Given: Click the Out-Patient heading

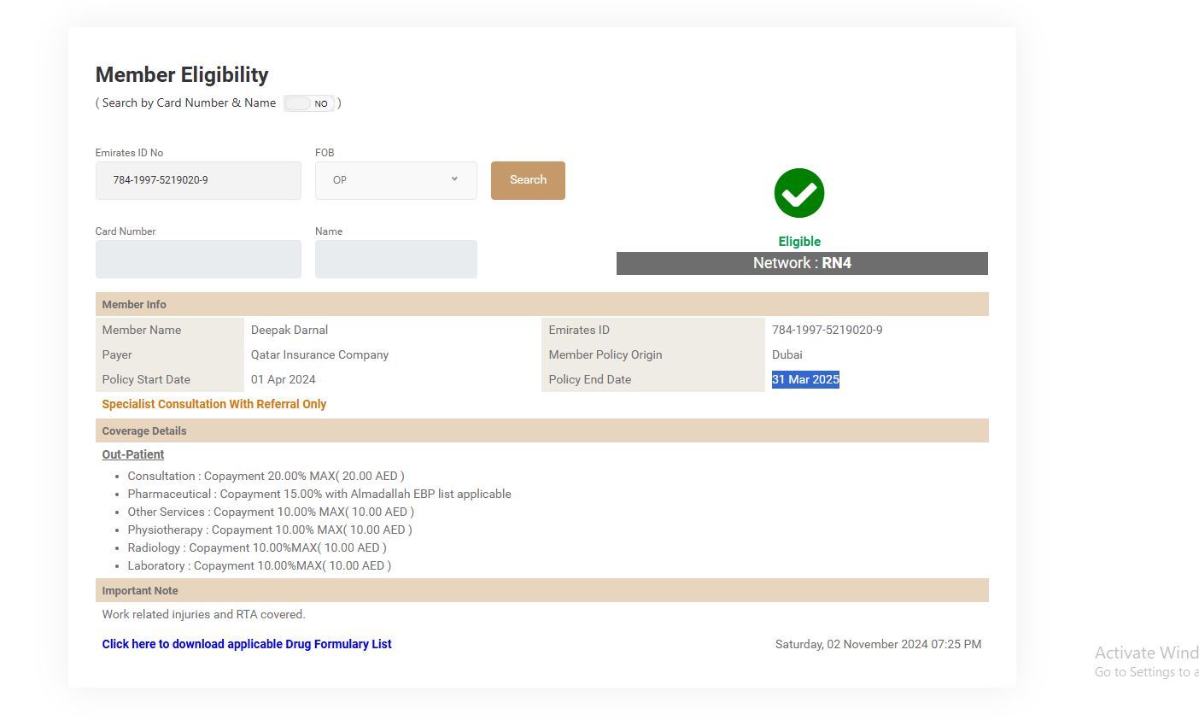Looking at the screenshot, I should point(133,454).
